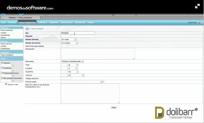Click the Ayuda en línea link
This screenshot has height=123, width=204.
tap(13, 85)
